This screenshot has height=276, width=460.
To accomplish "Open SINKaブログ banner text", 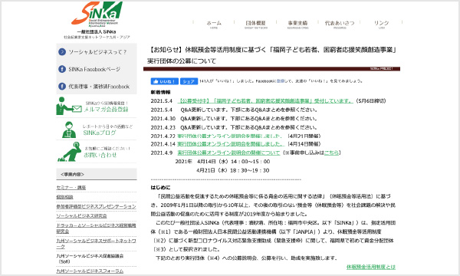I will click(x=100, y=133).
